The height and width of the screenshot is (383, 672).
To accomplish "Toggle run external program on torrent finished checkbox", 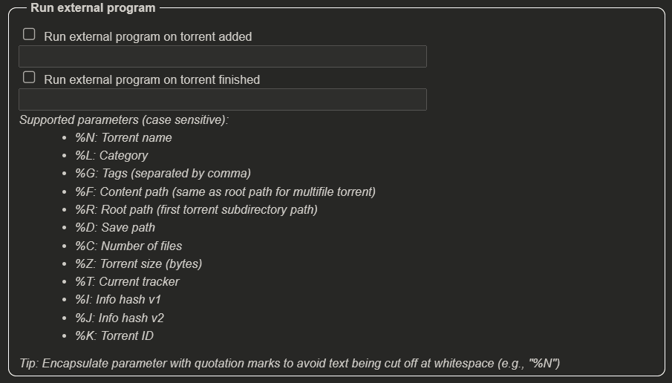I will [29, 77].
